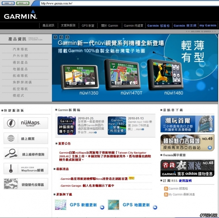This screenshot has height=218, width=219.
Task: Open 通訊產品 product category
Action: 20,62
